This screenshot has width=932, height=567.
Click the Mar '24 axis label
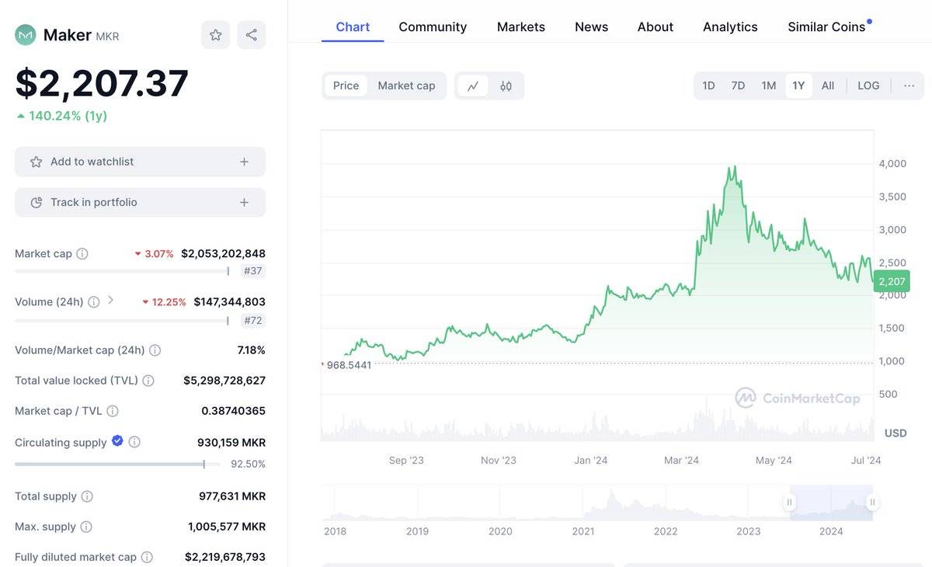[x=681, y=461]
